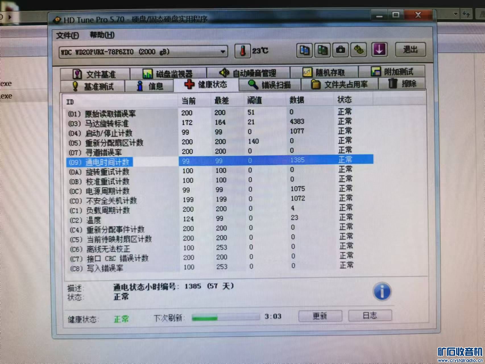Switch to the 信息 tab
485x364 pixels.
pyautogui.click(x=149, y=86)
